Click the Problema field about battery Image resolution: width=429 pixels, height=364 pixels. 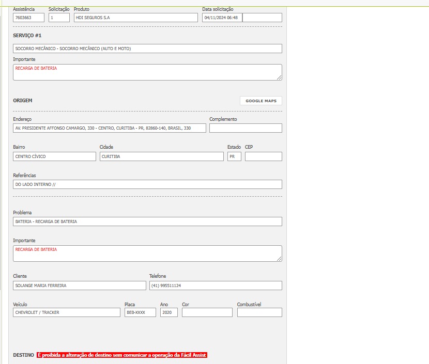click(147, 221)
